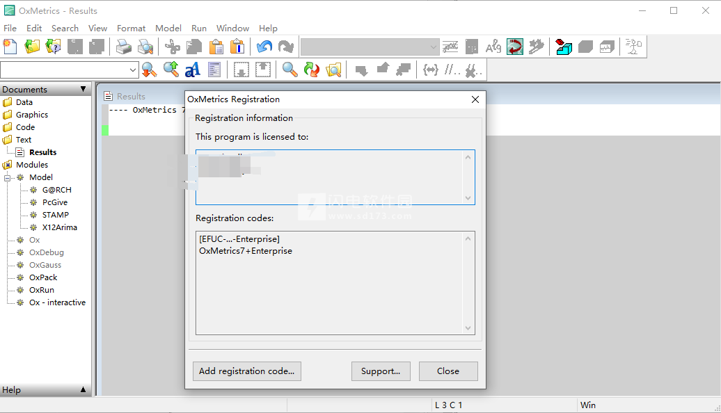Click the Paste Special clipboard icon
The image size is (721, 413).
point(237,47)
